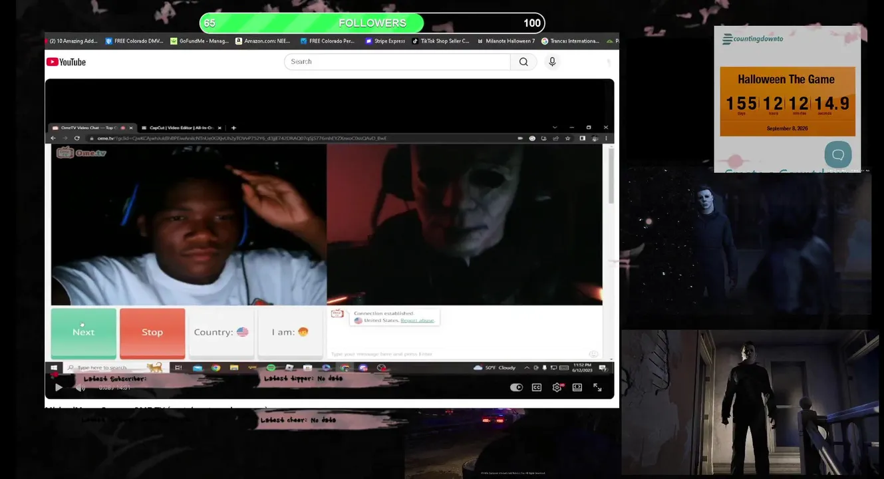Click the countingdownto logo

click(x=753, y=39)
